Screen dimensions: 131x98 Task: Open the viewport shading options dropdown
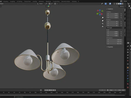pos(124,4)
